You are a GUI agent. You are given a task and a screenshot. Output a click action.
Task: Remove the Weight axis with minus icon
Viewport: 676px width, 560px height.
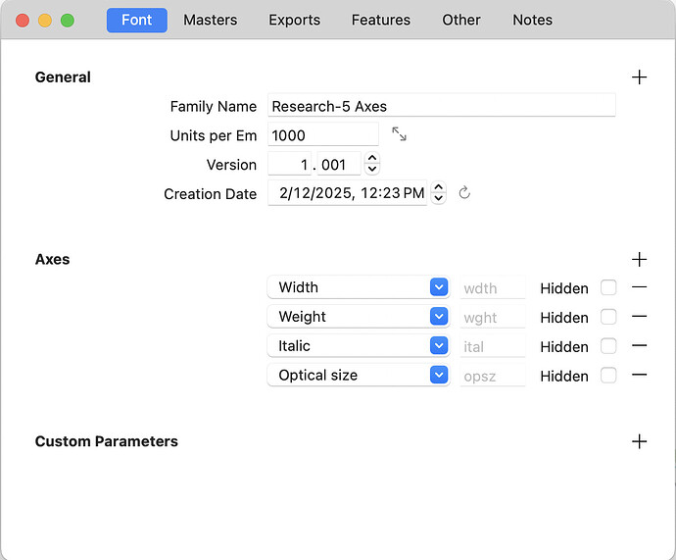[640, 317]
